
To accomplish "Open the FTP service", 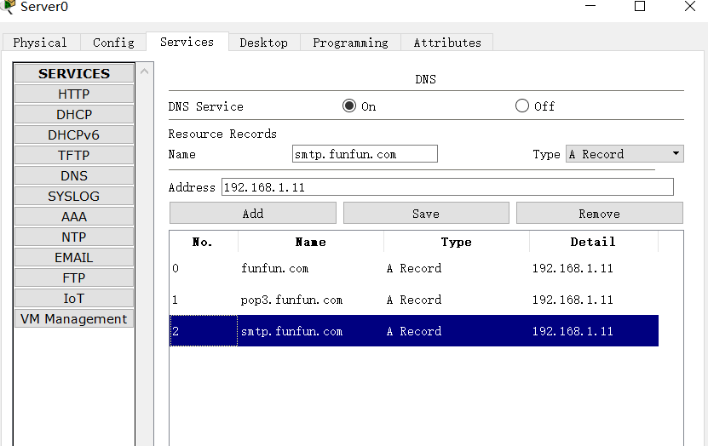I will coord(74,277).
